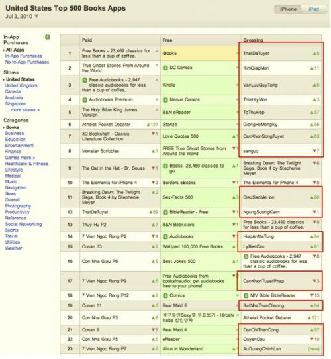The width and height of the screenshot is (331, 359).
Task: Click the green badge beside DC Comics
Action: tap(165, 68)
